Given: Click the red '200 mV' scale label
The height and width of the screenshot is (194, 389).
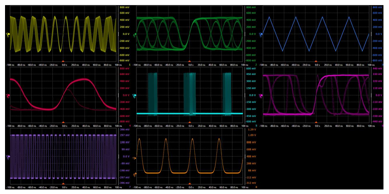Looking at the screenshot, I should point(124,88).
